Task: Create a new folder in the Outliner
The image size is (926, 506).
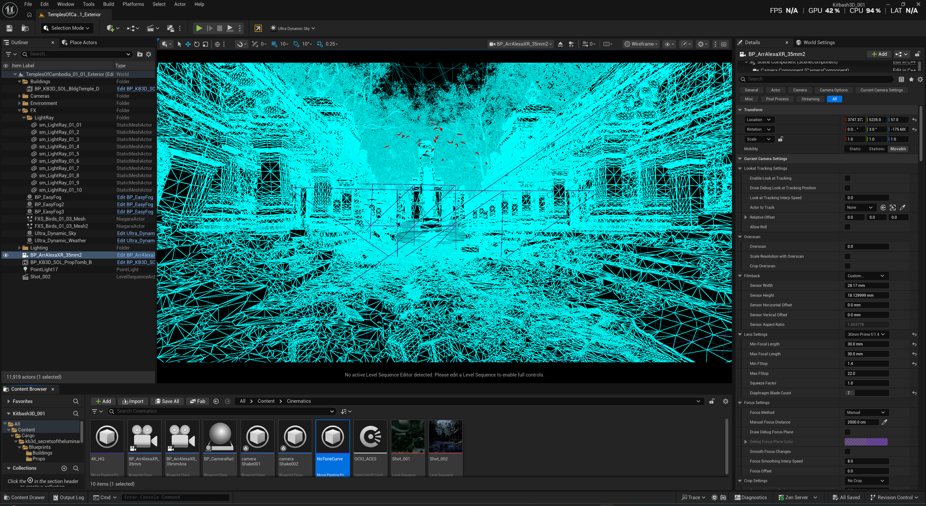Action: pyautogui.click(x=140, y=54)
